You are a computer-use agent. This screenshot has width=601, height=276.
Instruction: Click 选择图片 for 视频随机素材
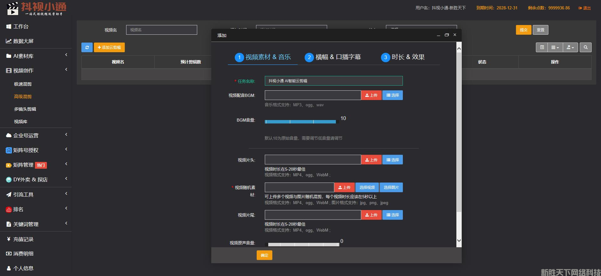tap(391, 188)
